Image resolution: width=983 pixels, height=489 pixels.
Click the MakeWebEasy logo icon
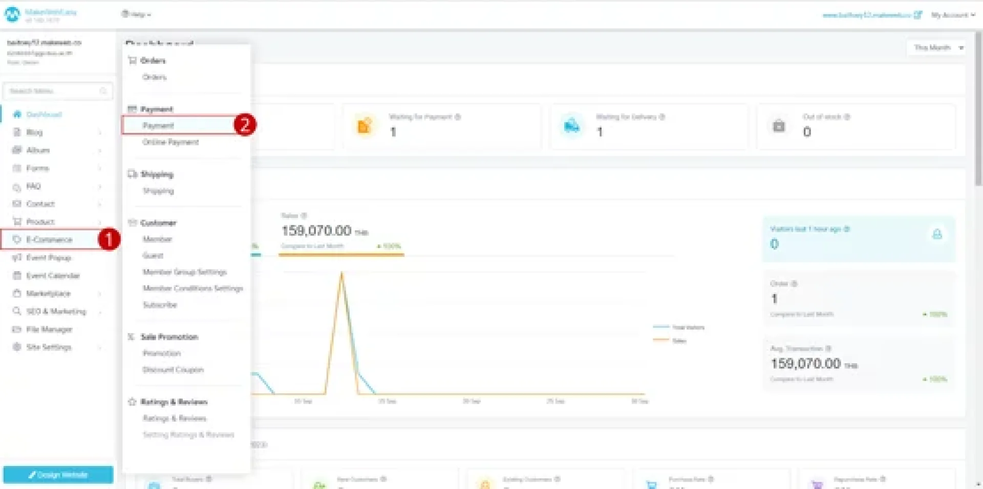(x=12, y=14)
